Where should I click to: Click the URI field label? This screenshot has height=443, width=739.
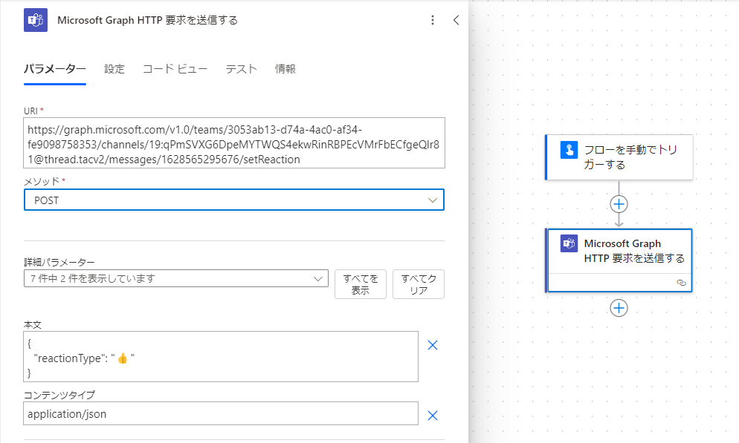point(30,111)
